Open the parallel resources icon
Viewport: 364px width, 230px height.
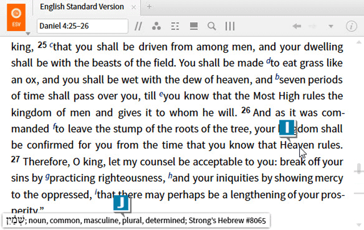tap(138, 26)
